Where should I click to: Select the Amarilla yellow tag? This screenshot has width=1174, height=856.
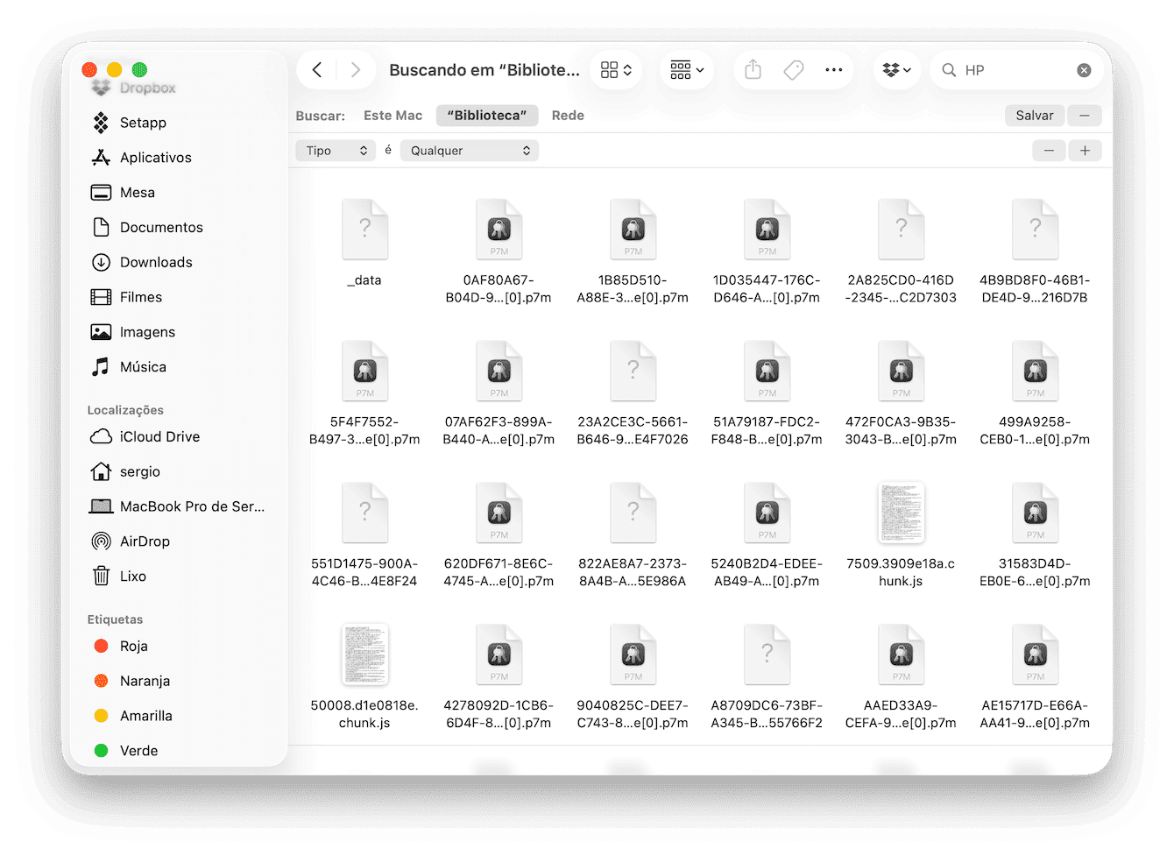145,717
